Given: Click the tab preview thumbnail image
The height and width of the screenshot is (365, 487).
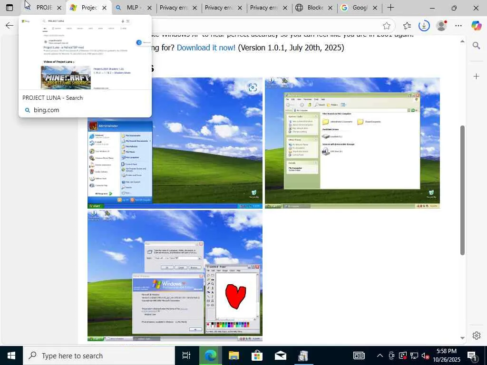Looking at the screenshot, I should [85, 53].
